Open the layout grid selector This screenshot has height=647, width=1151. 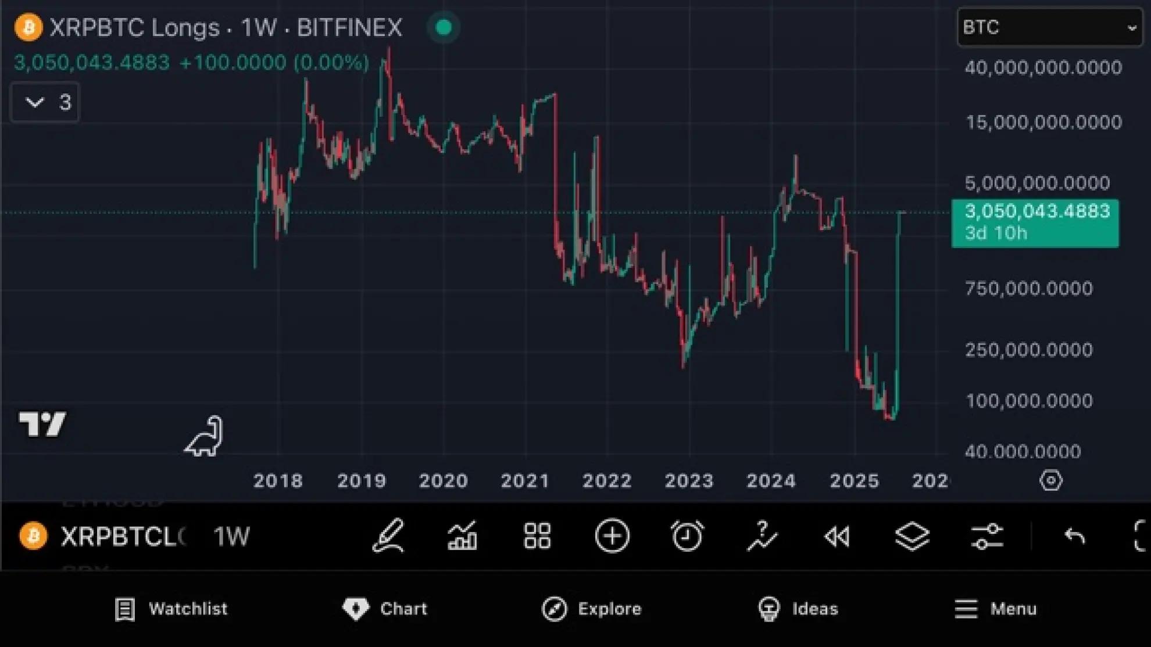click(x=537, y=535)
